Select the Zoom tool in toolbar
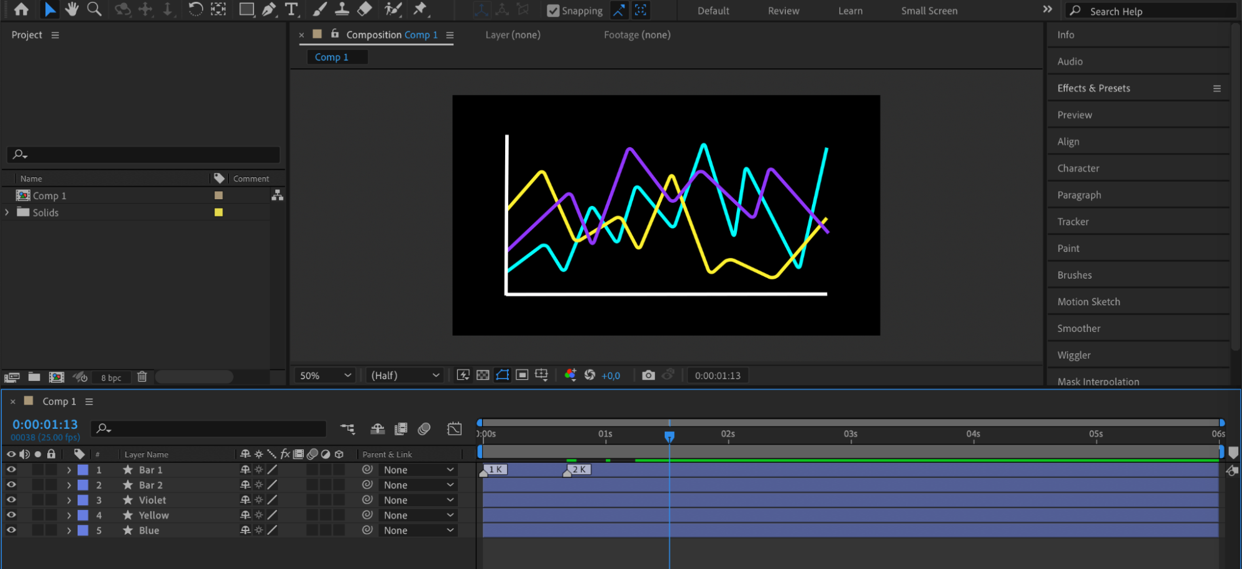Image resolution: width=1242 pixels, height=569 pixels. click(94, 9)
